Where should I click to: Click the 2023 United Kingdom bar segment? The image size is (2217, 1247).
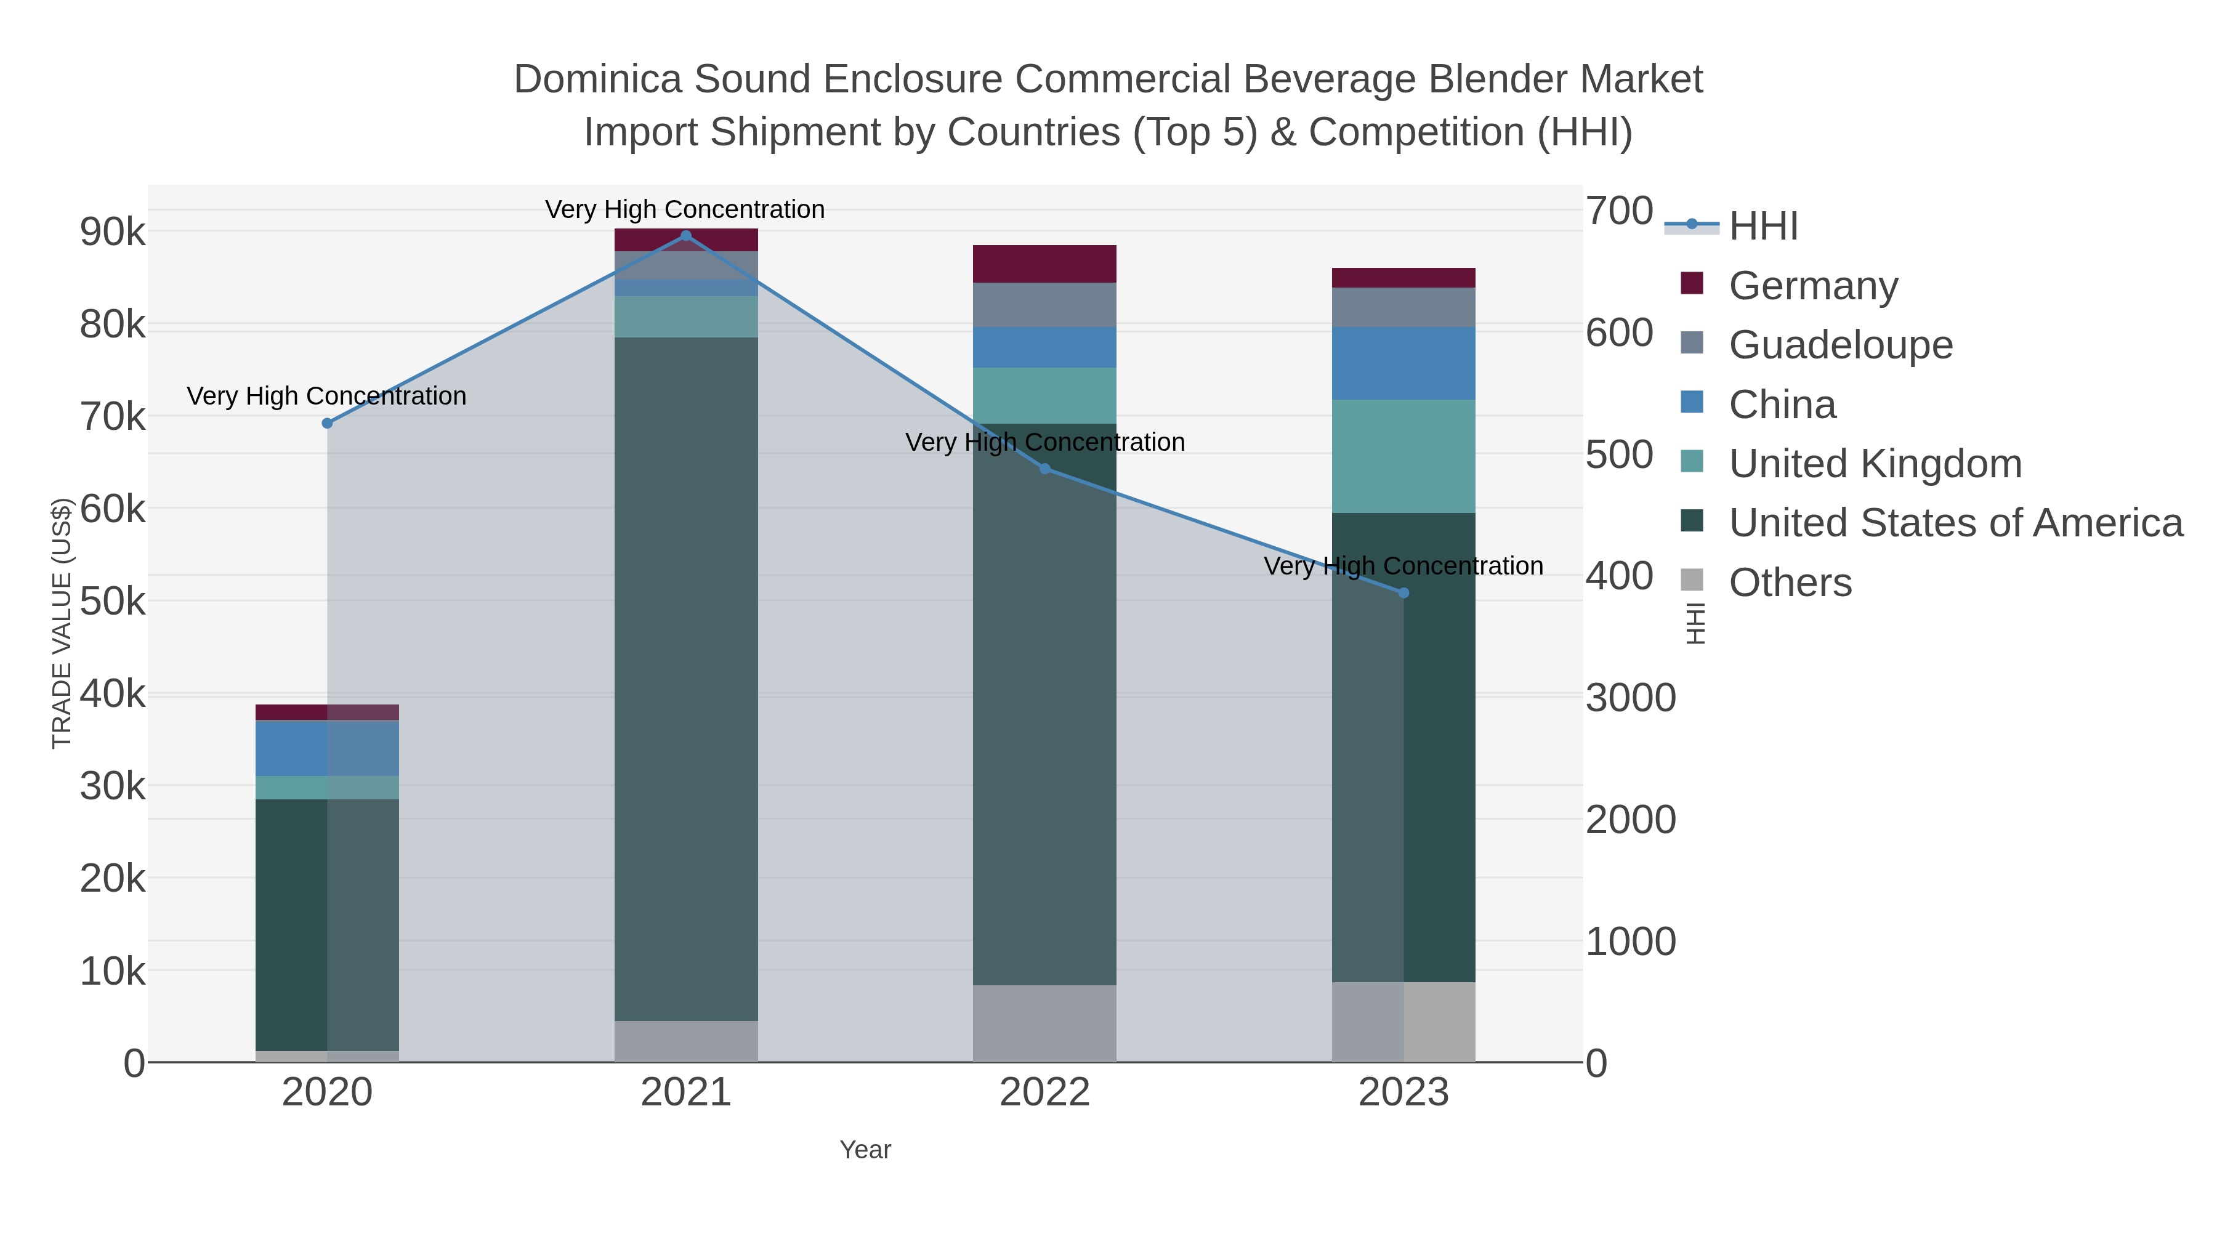coord(1403,457)
